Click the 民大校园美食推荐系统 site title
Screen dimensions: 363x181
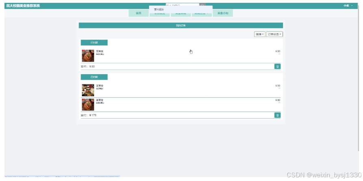click(x=23, y=6)
